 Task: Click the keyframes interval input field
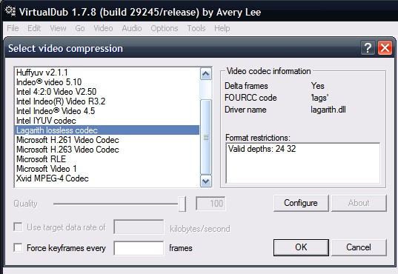click(x=139, y=248)
